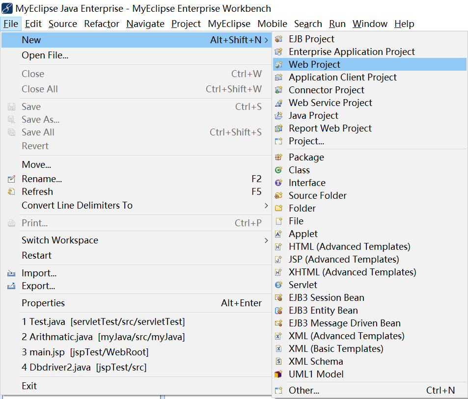Open recent file 4 Dbdriver2.java
The width and height of the screenshot is (468, 399).
tap(136, 368)
